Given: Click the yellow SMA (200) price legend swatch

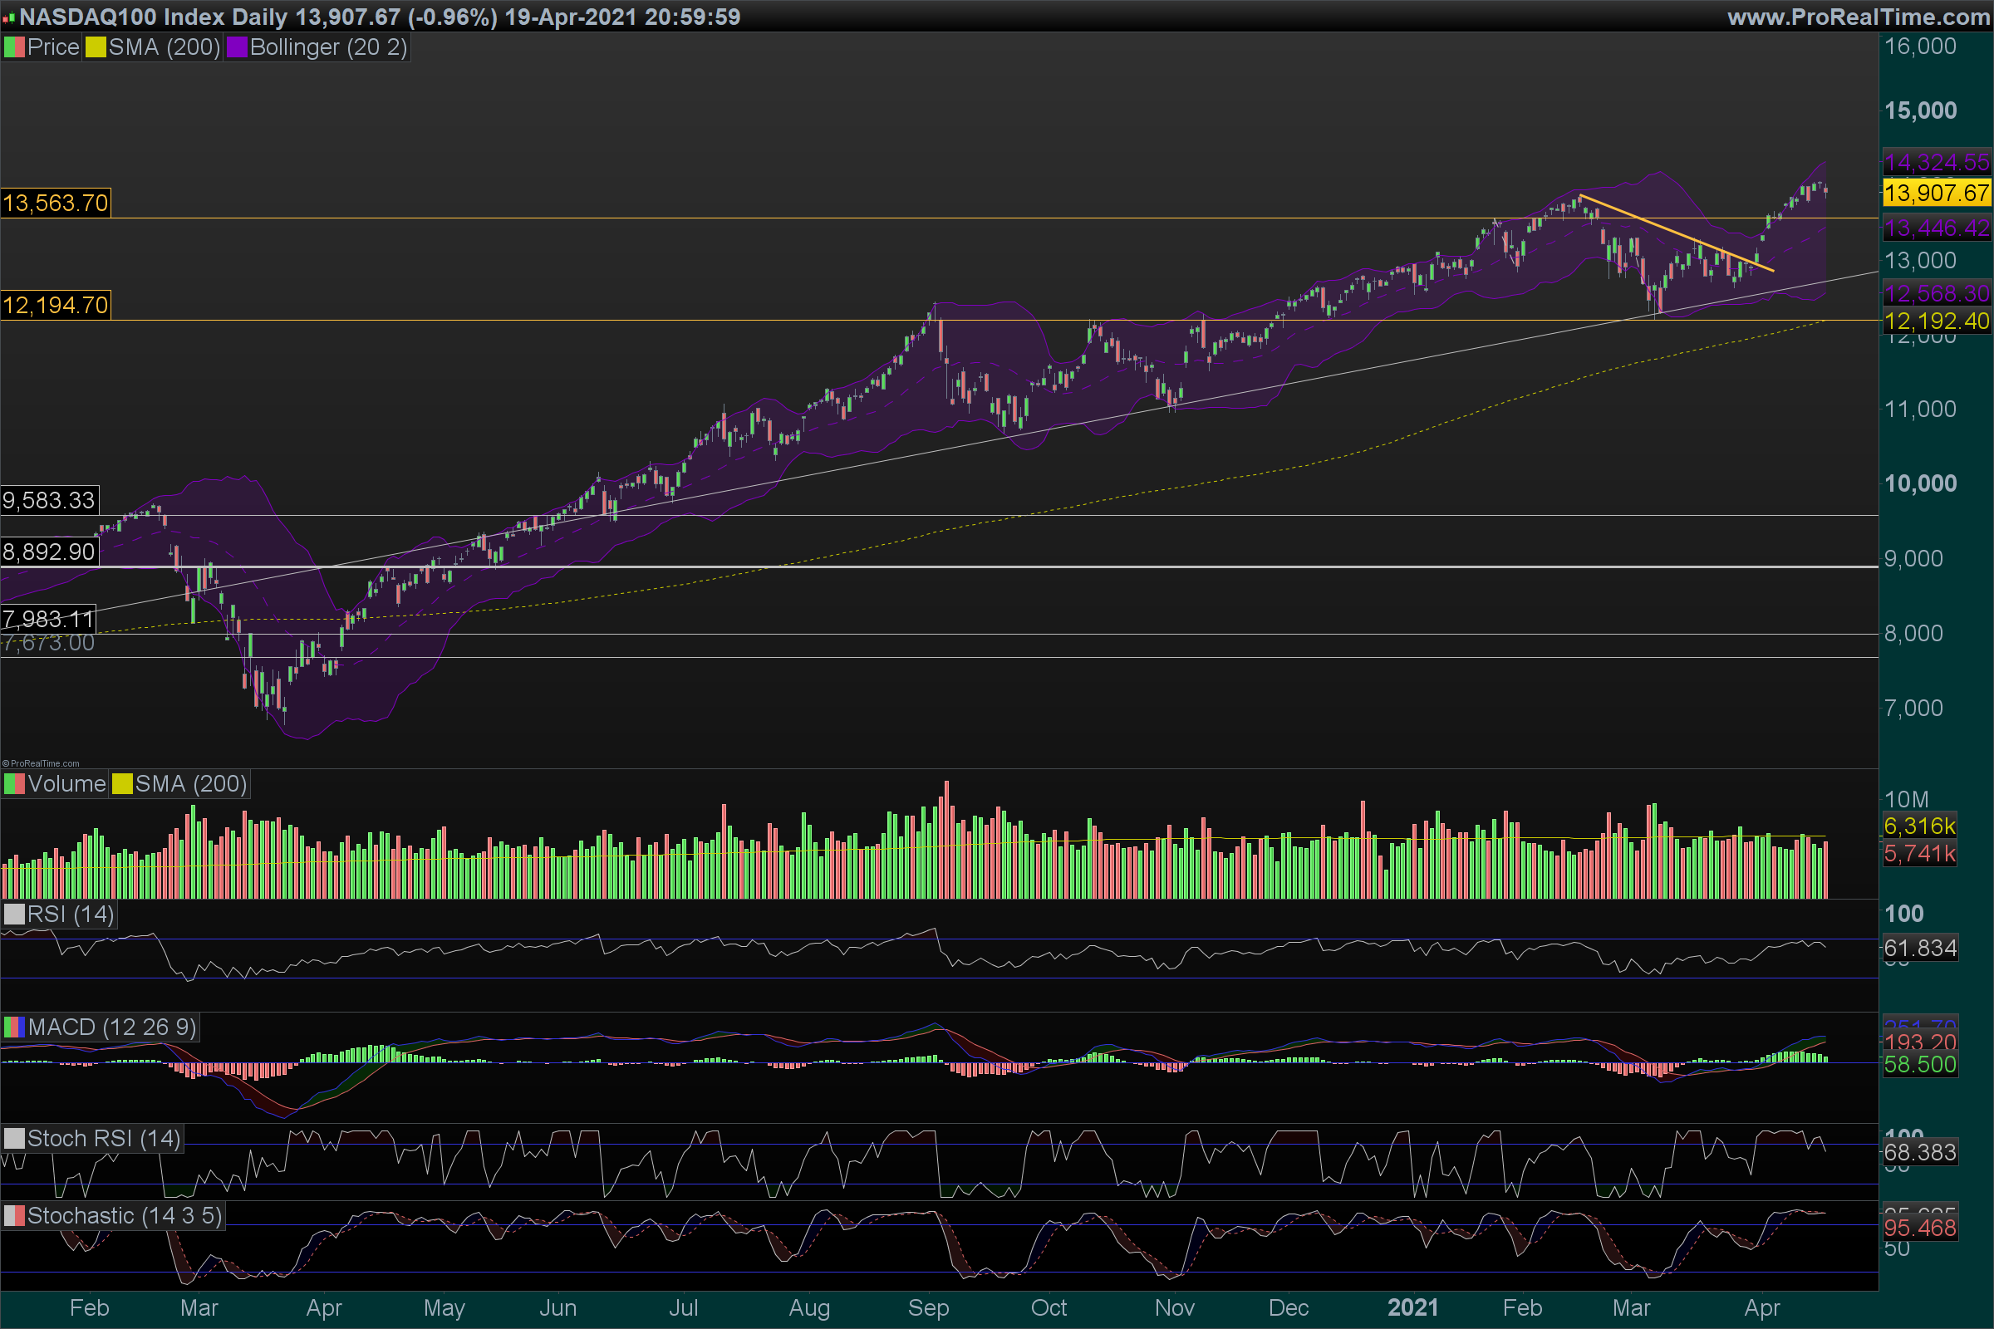Looking at the screenshot, I should coord(95,47).
